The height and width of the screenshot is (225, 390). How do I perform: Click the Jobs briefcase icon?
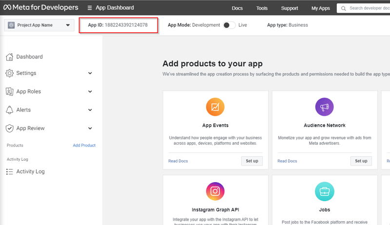point(324,191)
